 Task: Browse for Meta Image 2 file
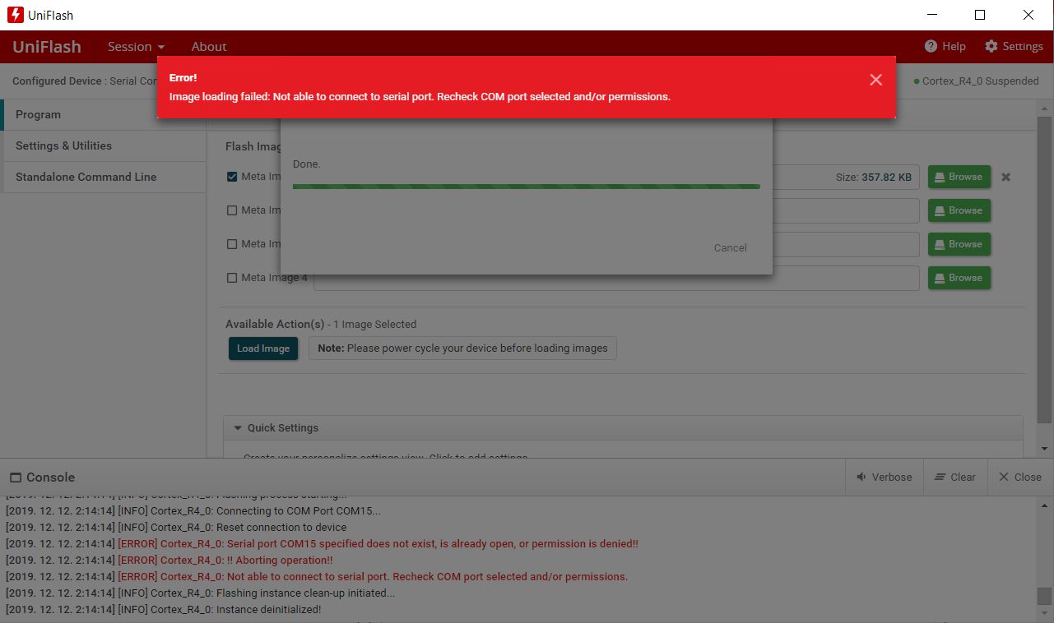coord(959,210)
